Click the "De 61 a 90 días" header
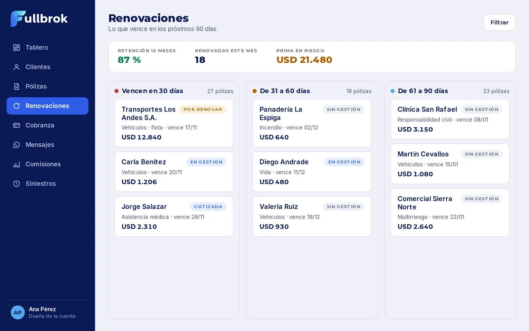 423,91
